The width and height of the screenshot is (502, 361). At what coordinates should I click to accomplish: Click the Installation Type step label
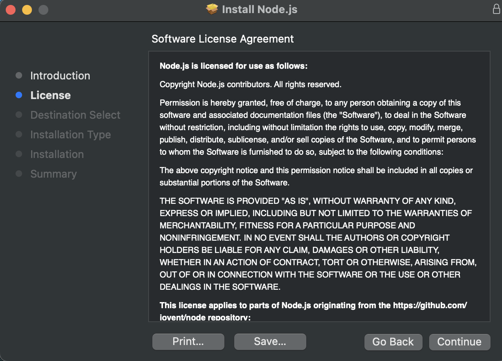point(70,135)
